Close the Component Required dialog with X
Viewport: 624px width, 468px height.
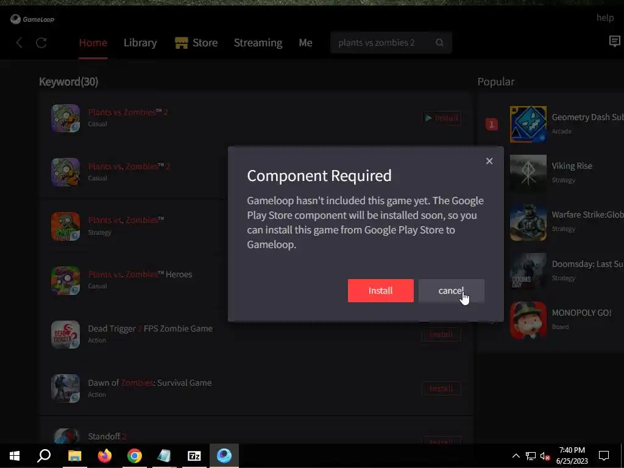coord(489,161)
